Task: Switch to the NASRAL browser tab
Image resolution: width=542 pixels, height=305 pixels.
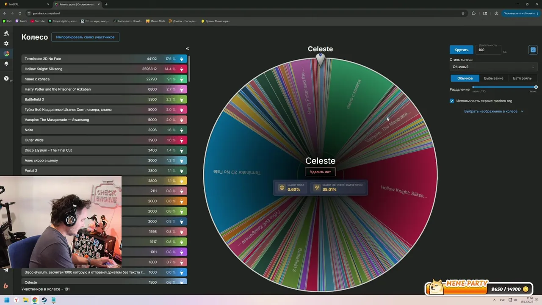Action: click(x=26, y=4)
